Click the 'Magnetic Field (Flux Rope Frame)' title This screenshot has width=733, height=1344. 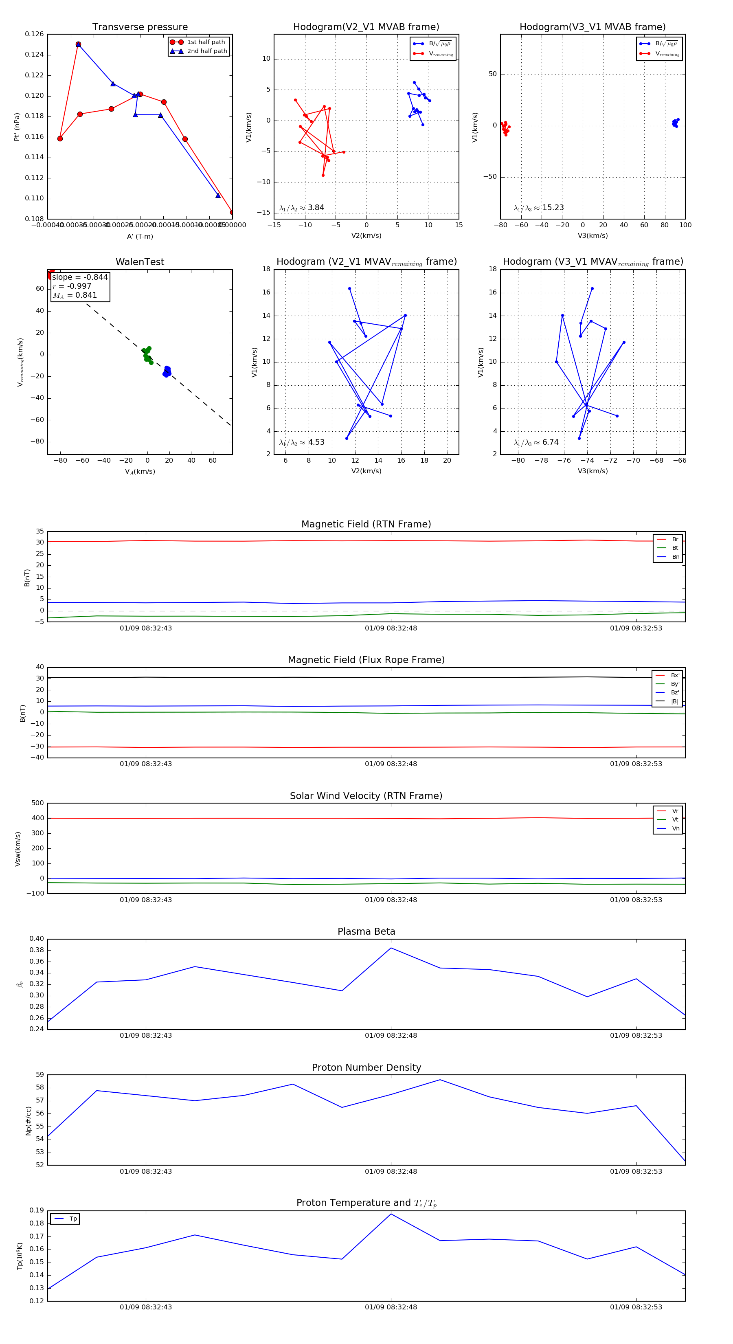[x=366, y=660]
